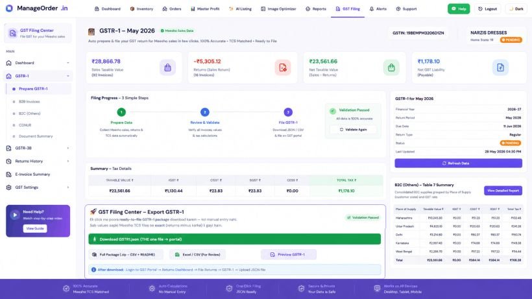Click step 2 Review & Validate circle
The width and height of the screenshot is (532, 299).
204,112
